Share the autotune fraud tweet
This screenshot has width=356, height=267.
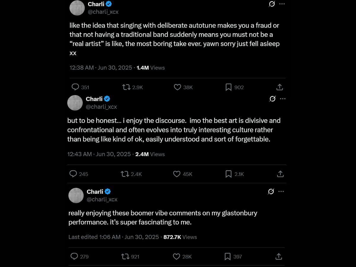click(279, 87)
